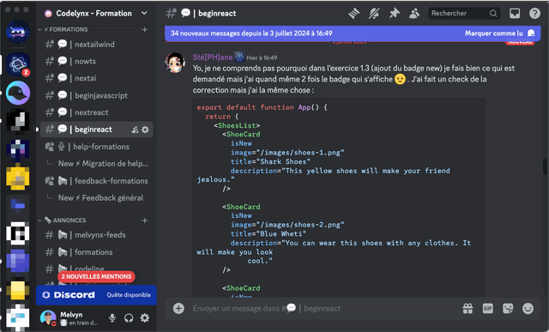549x332 pixels.
Task: Click Melvyn's user avatar at bottom
Action: tap(48, 317)
